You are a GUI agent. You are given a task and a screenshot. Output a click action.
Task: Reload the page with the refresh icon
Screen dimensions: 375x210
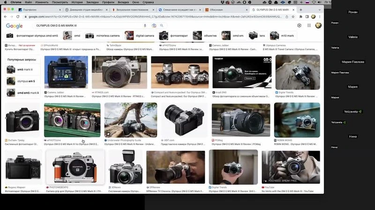pos(18,17)
